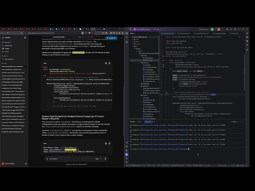
Task: Open the Git branch dropdown in IDE
Action: (x=157, y=29)
